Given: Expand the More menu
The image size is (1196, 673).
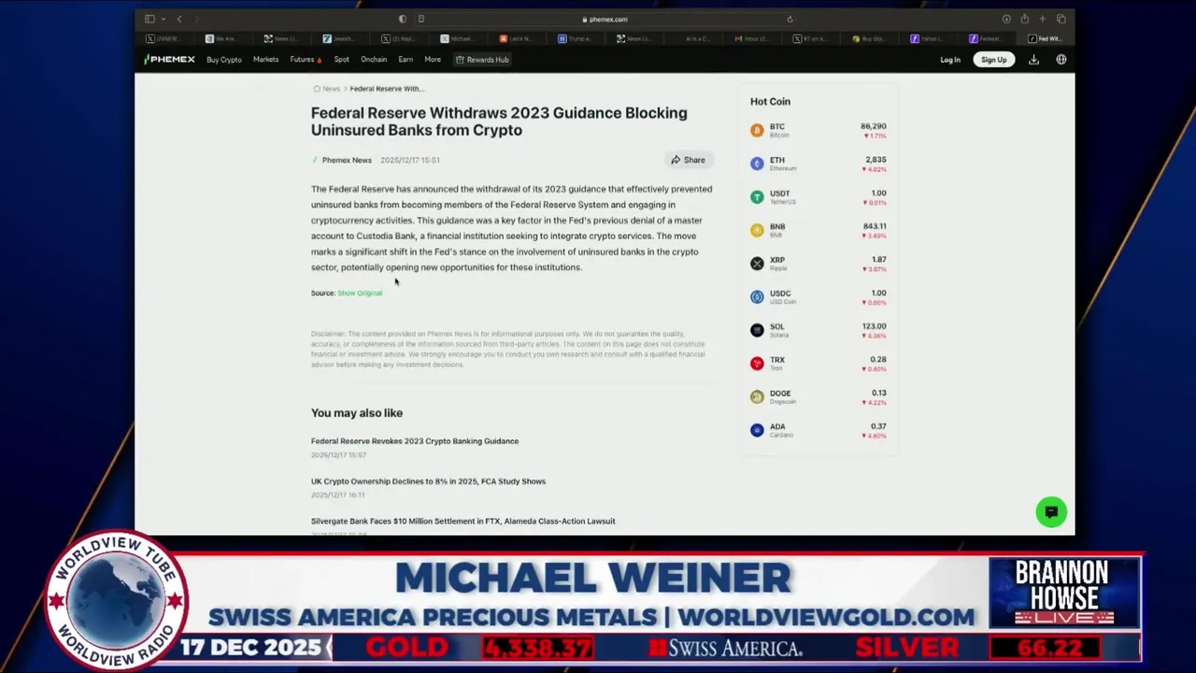Looking at the screenshot, I should [433, 60].
